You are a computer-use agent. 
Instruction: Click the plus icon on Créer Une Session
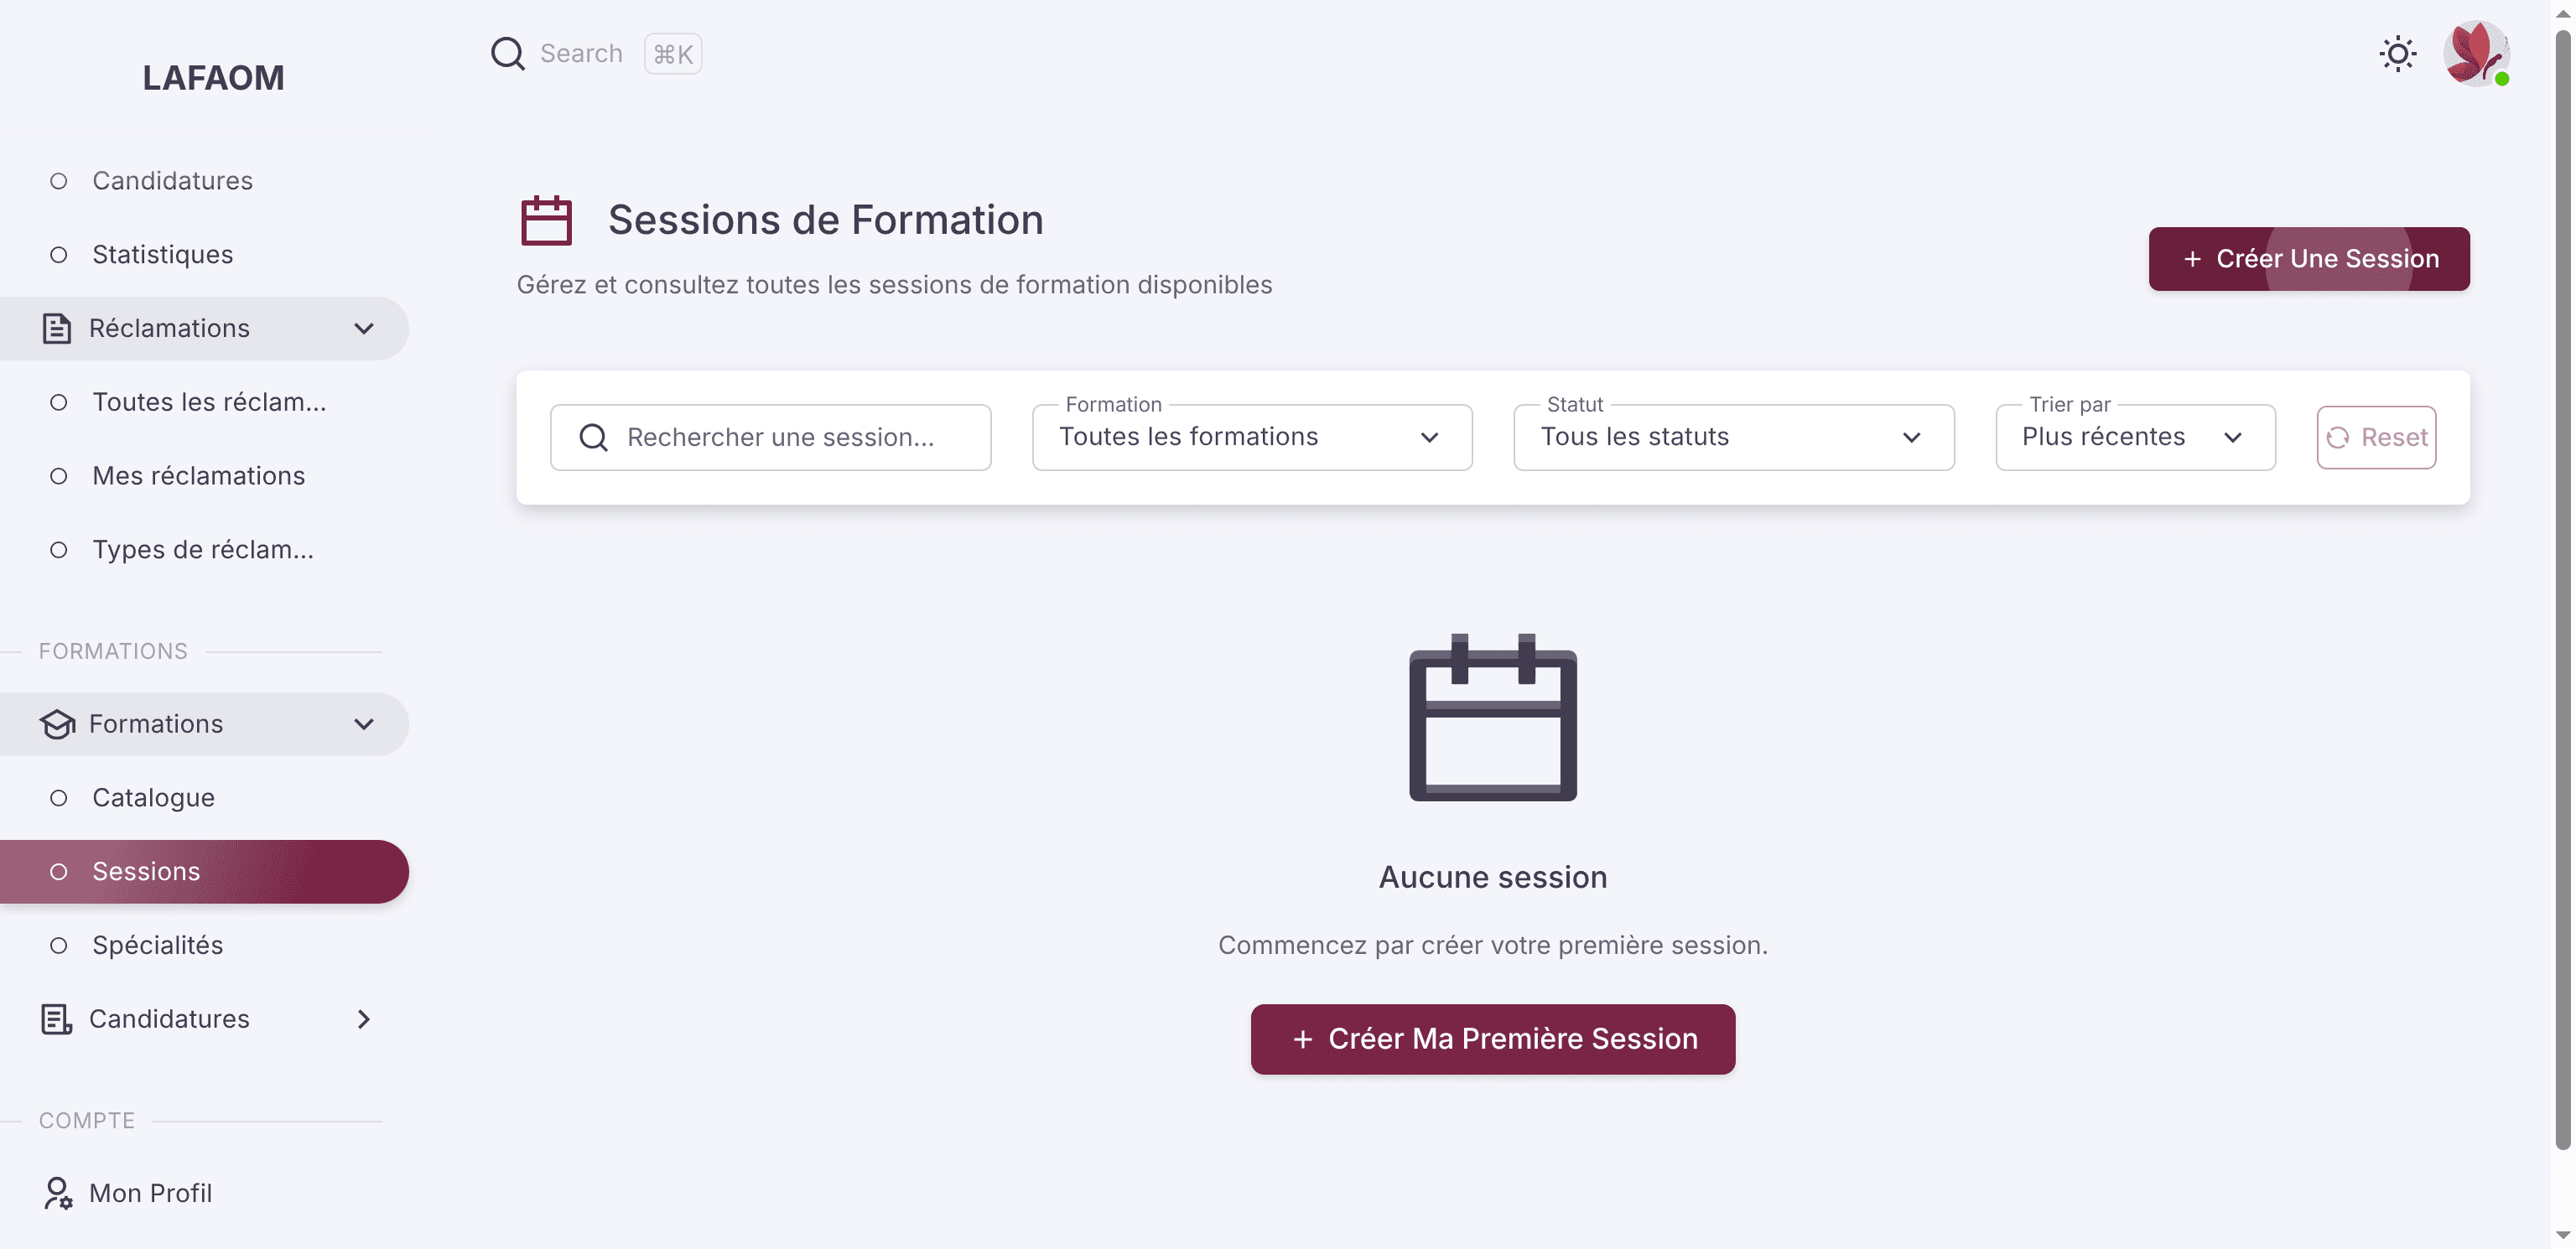[2191, 259]
